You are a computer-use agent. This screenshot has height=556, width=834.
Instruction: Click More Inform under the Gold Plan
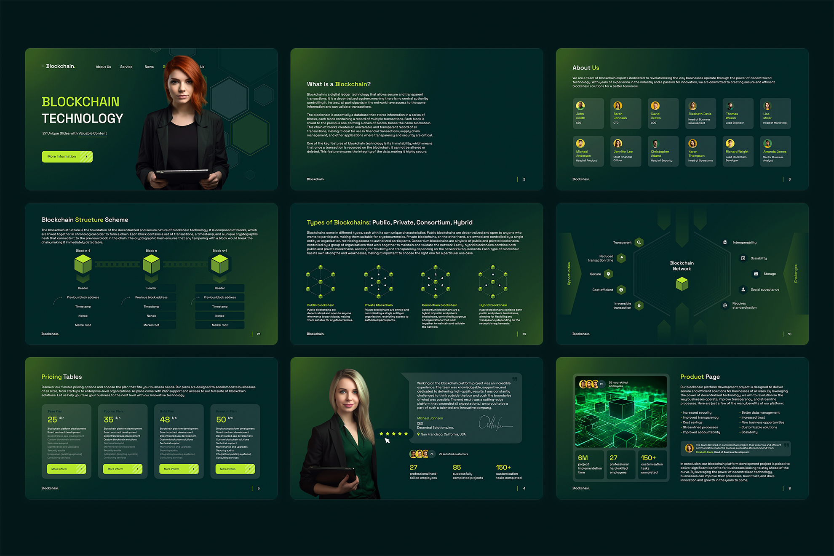click(x=178, y=469)
